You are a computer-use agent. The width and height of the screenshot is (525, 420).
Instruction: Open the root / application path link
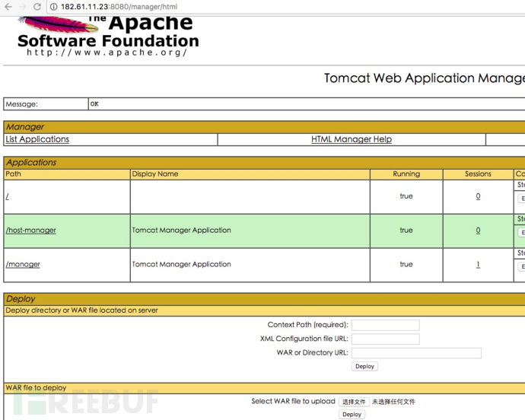tap(8, 196)
